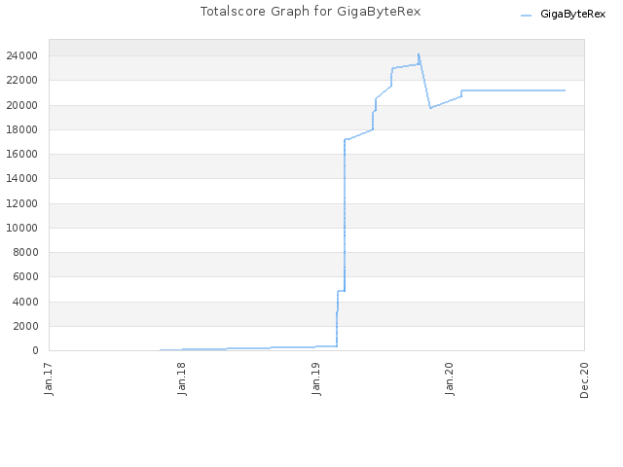Click the Jan.19 x-axis label
This screenshot has width=623, height=467.
(x=316, y=378)
